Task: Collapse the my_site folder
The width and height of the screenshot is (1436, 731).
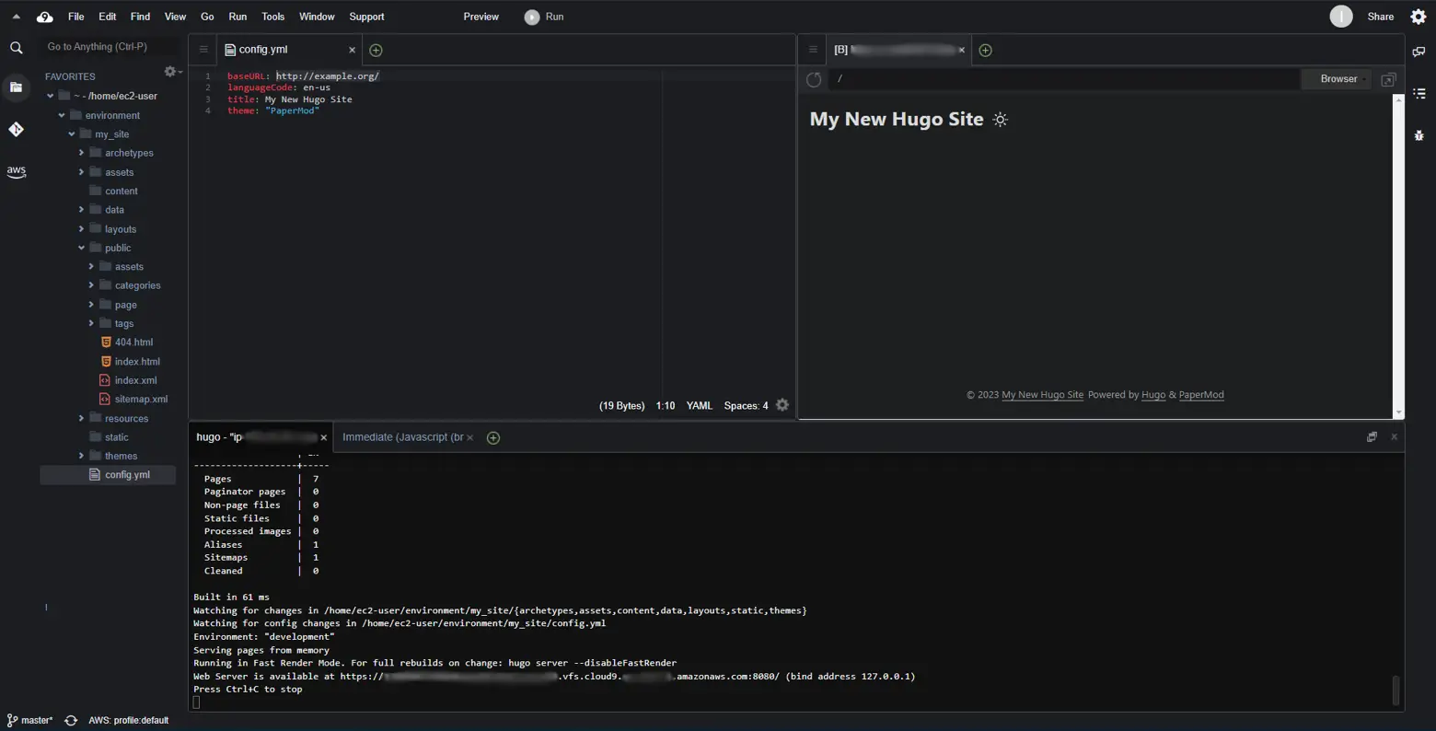Action: pos(72,134)
